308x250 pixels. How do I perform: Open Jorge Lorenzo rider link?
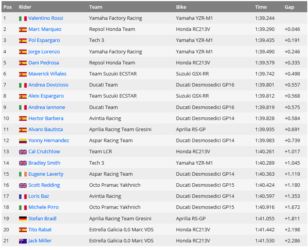pyautogui.click(x=44, y=52)
